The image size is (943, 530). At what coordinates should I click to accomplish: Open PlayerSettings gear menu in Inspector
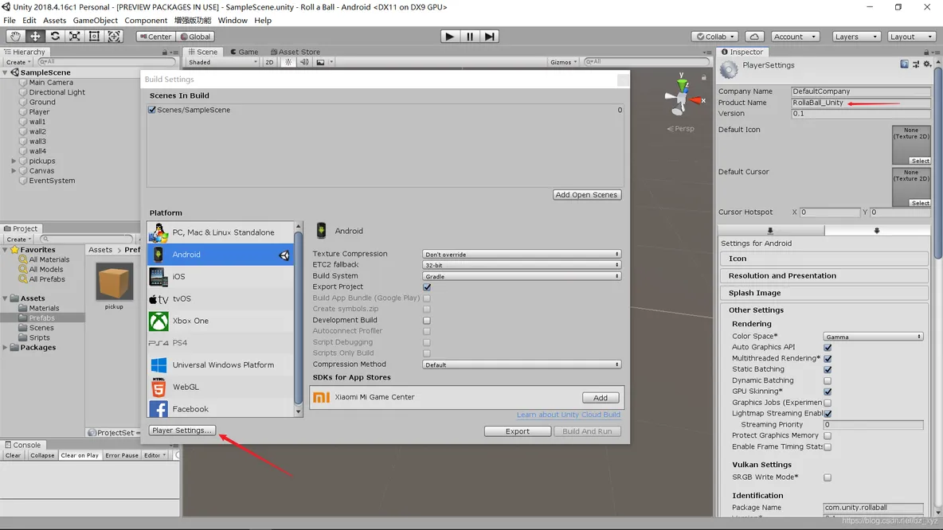pyautogui.click(x=927, y=64)
